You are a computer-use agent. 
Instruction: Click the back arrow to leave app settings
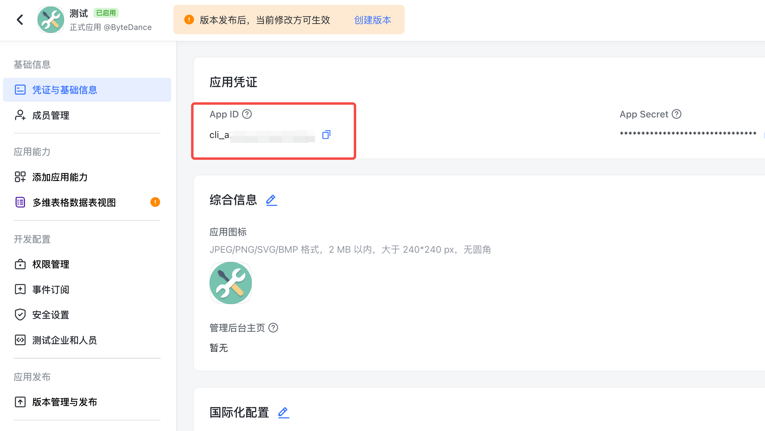(20, 19)
